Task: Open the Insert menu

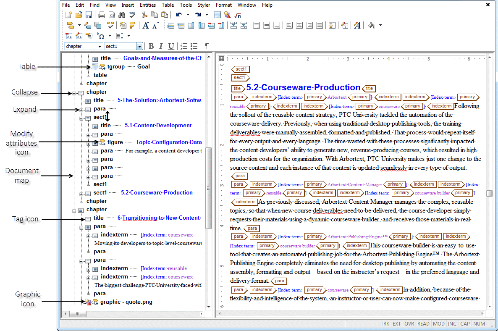Action: point(128,5)
